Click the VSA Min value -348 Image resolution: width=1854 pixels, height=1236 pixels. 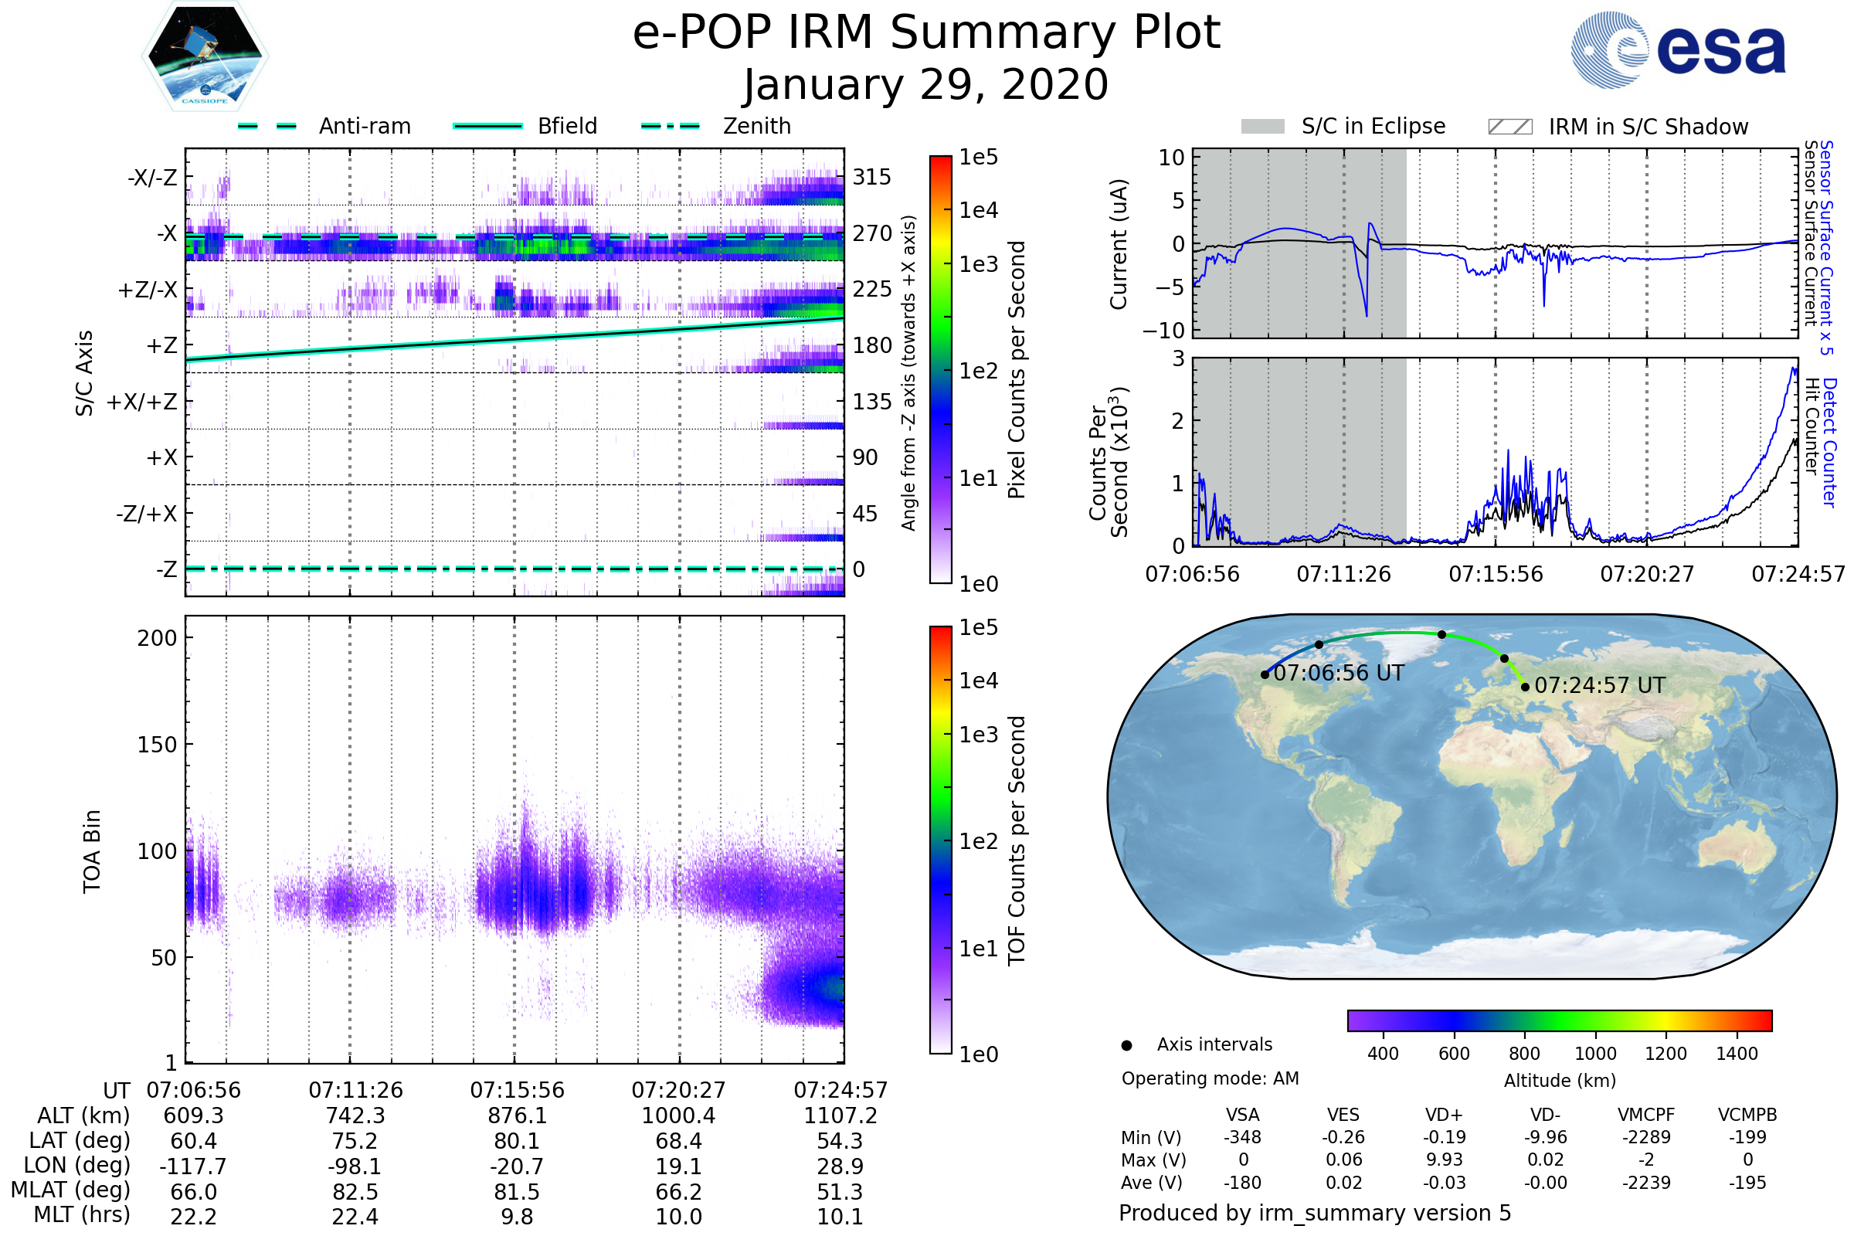click(x=1242, y=1137)
